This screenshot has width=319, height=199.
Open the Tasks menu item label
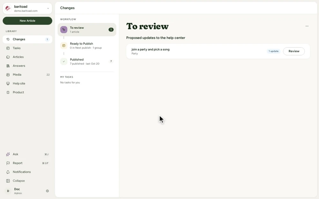click(x=17, y=48)
